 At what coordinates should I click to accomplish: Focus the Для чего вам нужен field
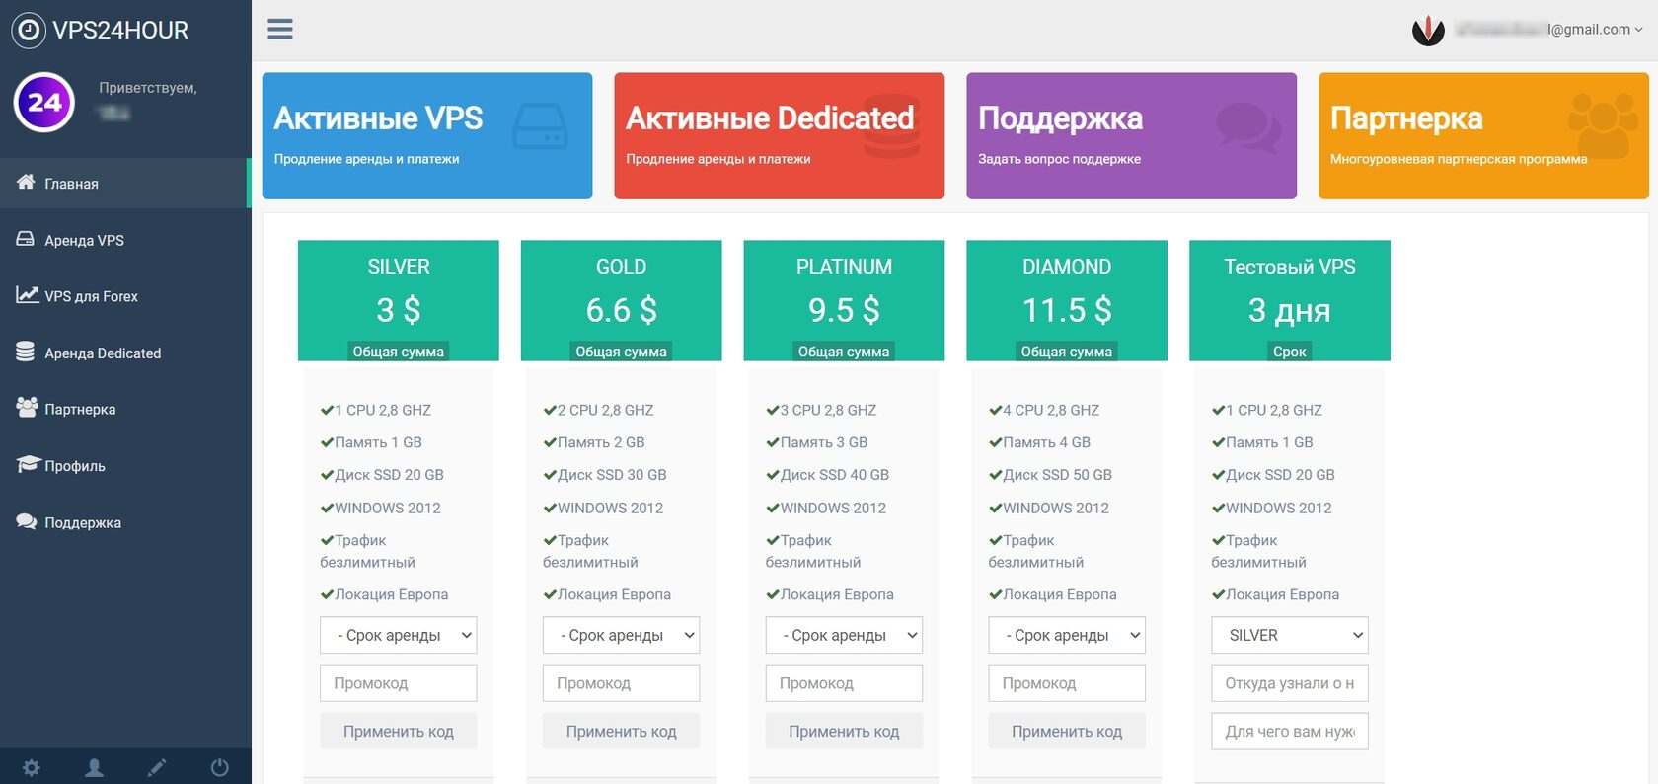pyautogui.click(x=1290, y=731)
